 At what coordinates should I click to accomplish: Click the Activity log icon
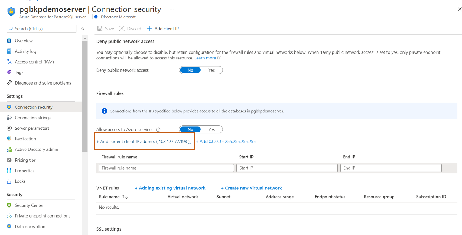(9, 51)
